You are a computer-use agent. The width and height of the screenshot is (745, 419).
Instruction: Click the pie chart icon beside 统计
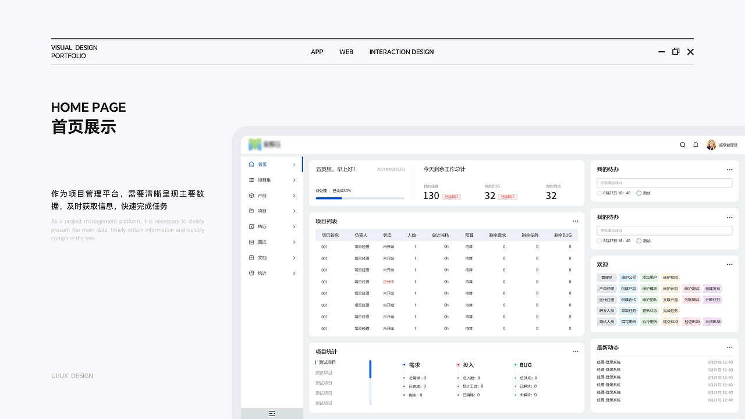coord(251,273)
